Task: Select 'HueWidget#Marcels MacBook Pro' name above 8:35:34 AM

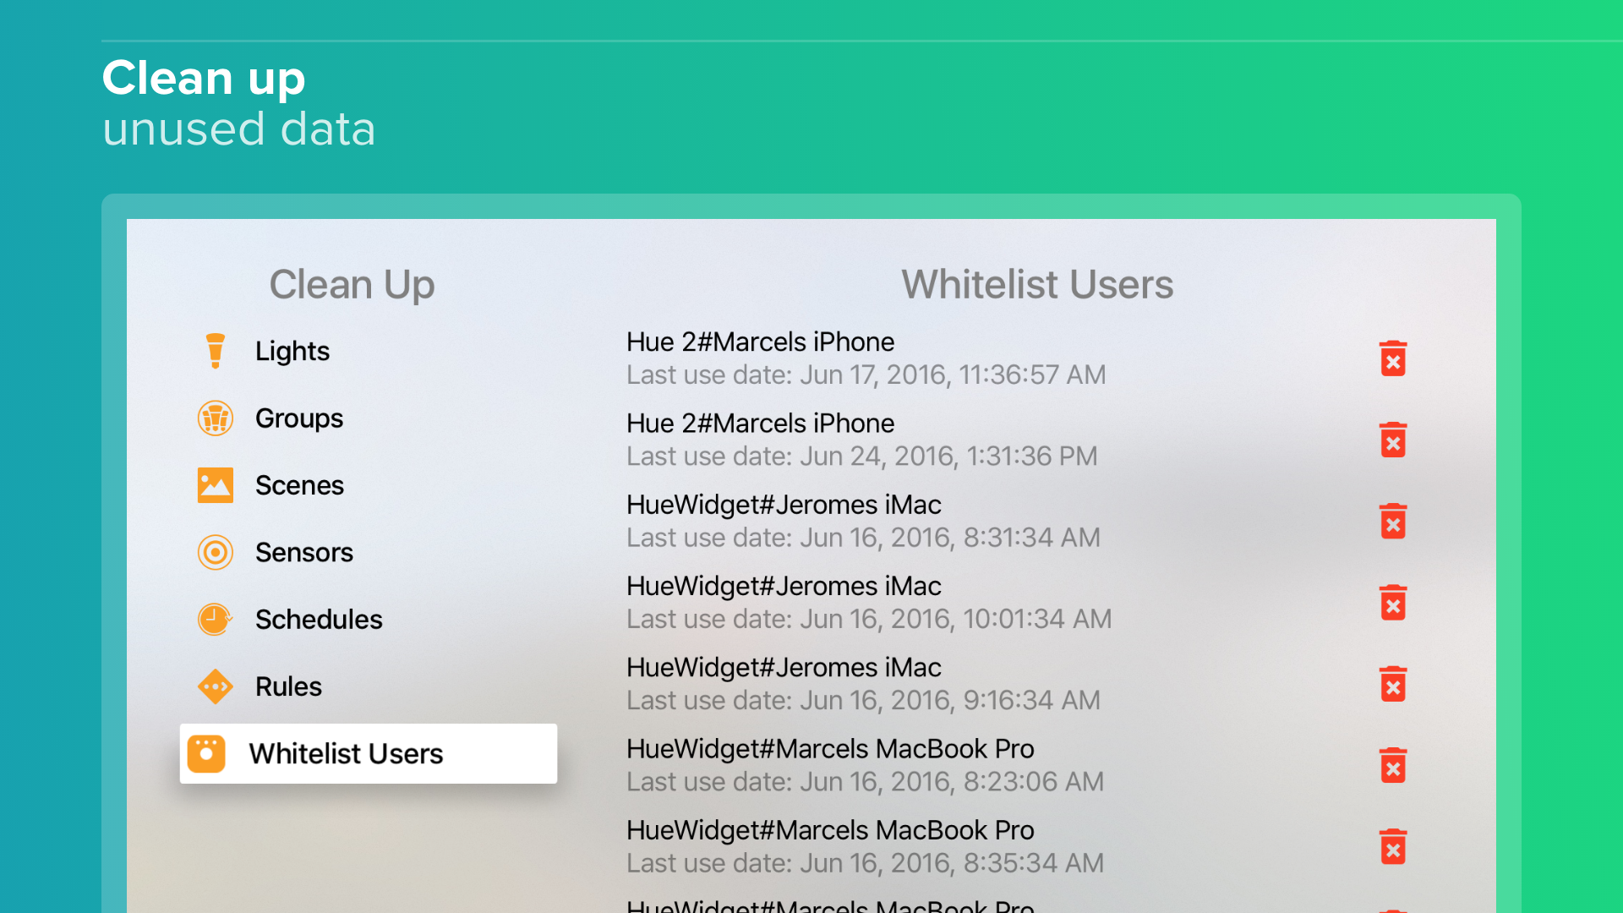Action: point(830,830)
